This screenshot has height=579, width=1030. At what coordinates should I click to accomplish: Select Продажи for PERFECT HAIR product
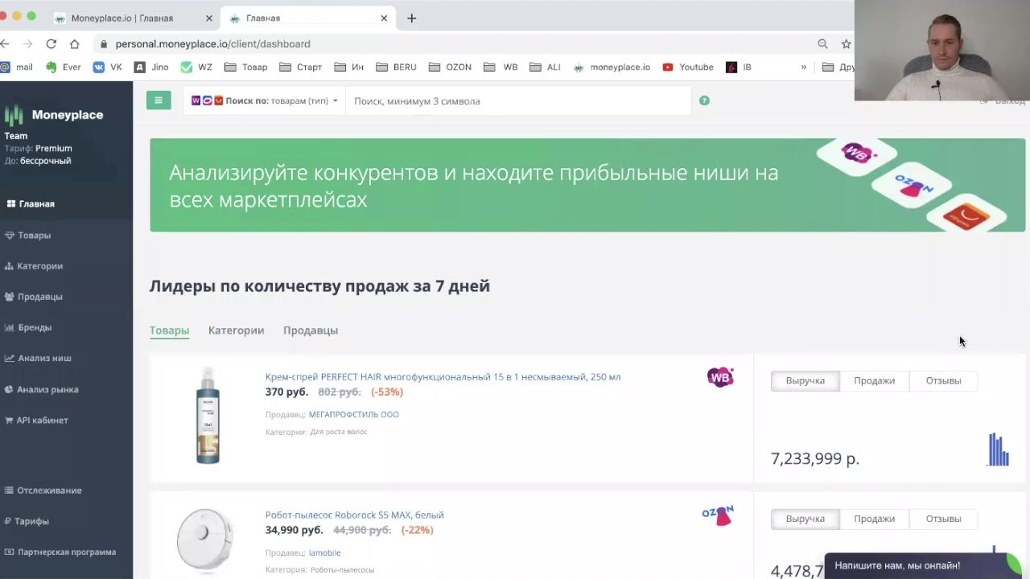tap(874, 381)
